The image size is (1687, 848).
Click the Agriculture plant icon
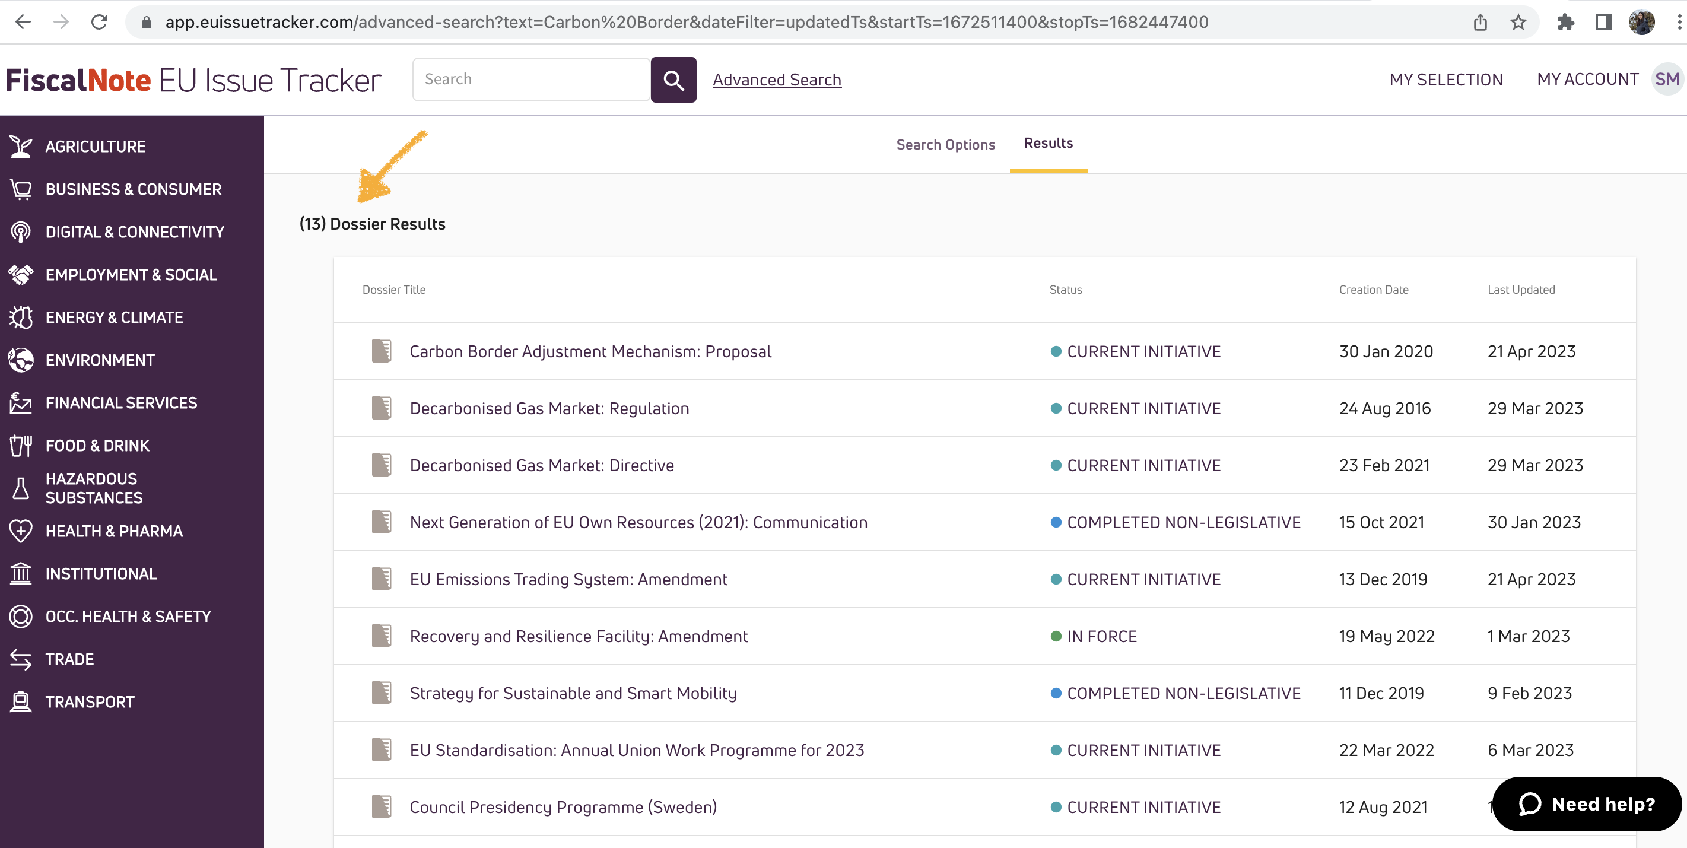click(x=21, y=147)
